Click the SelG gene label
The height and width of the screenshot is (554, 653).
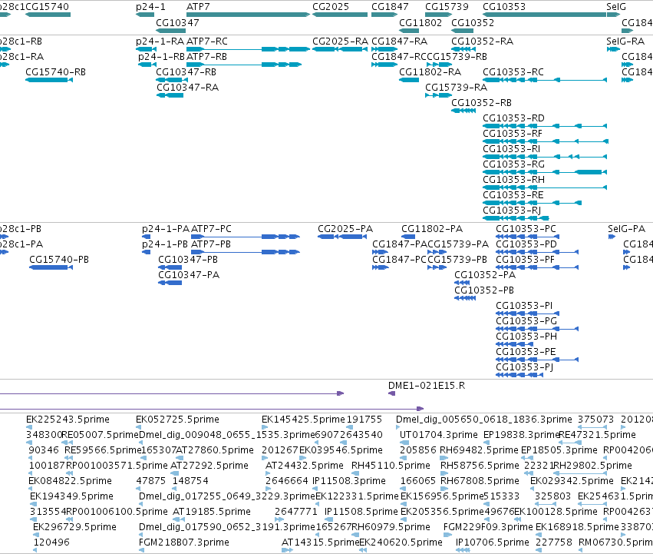click(x=616, y=7)
